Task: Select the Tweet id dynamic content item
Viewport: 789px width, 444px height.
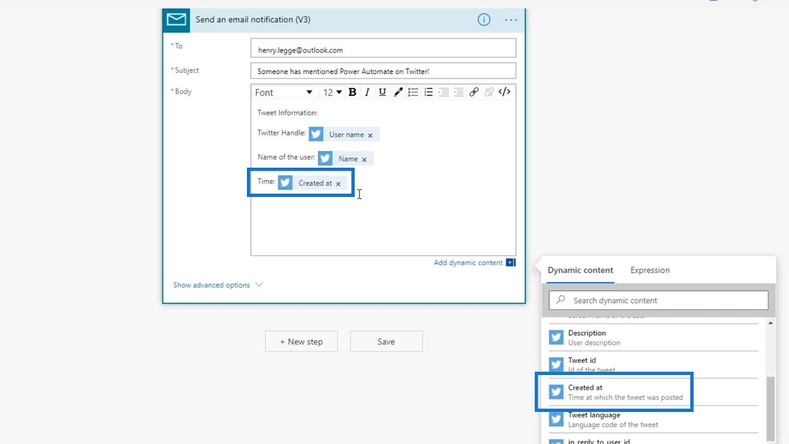Action: point(653,365)
